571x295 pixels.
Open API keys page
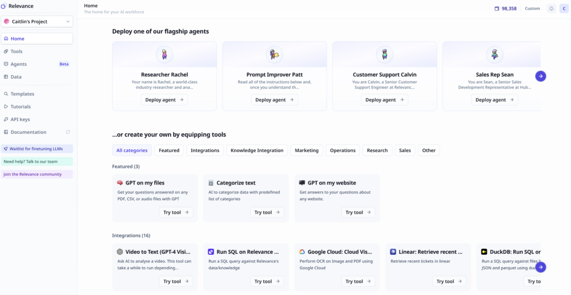point(37,119)
